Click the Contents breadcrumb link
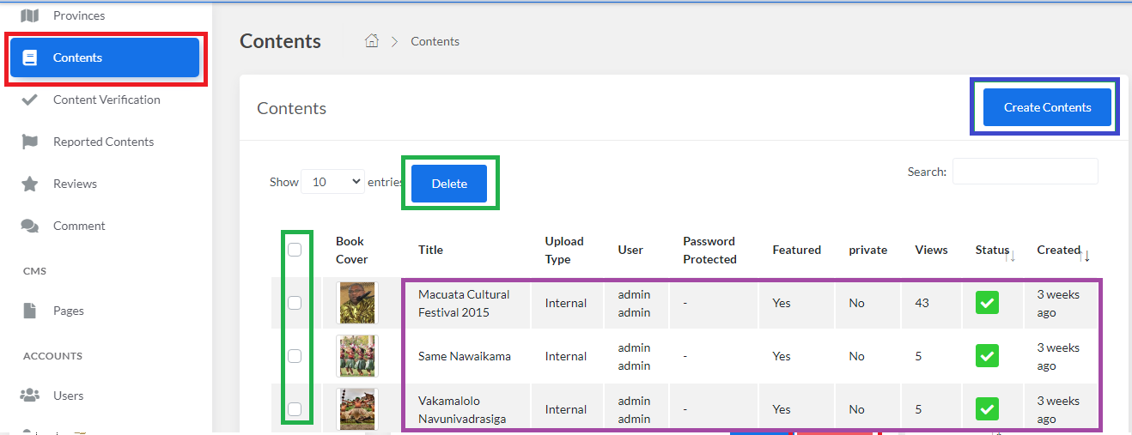1132x435 pixels. pos(435,41)
